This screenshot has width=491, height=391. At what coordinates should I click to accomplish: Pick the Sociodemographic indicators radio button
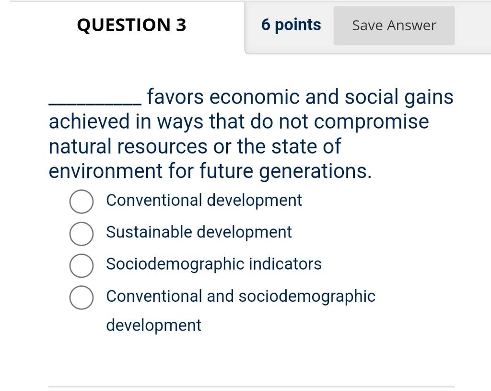click(82, 266)
